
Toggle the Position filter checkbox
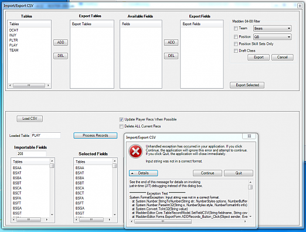pyautogui.click(x=236, y=37)
